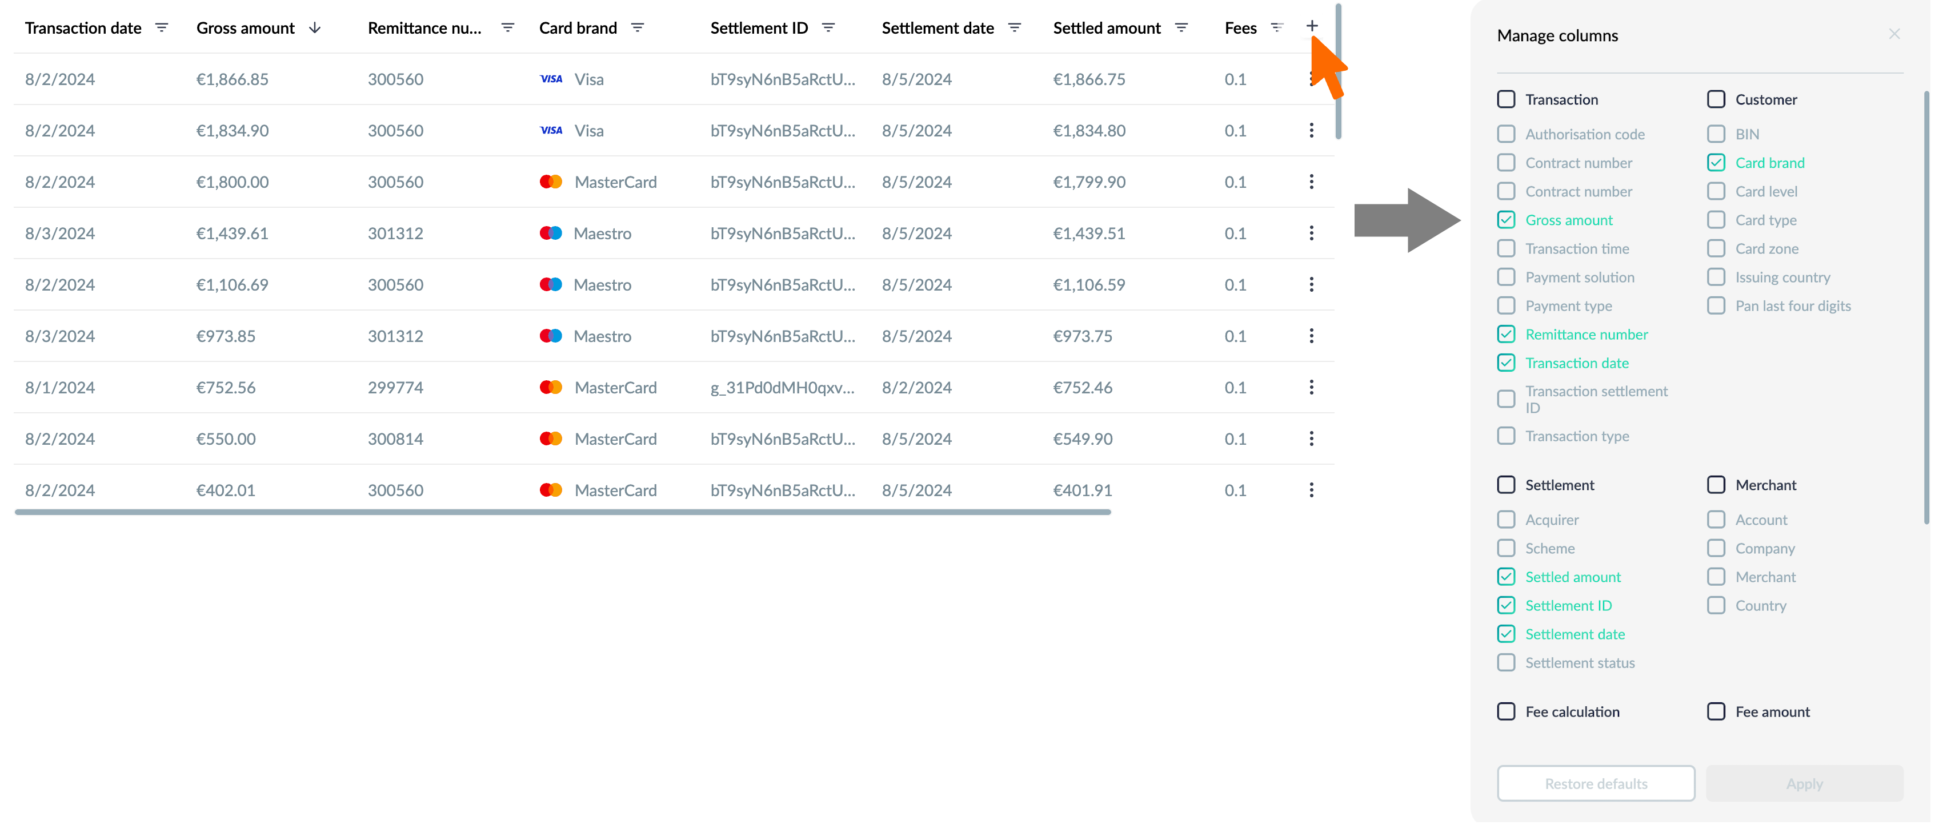1939x833 pixels.
Task: Enable the Pan last four digits column
Action: pyautogui.click(x=1716, y=305)
